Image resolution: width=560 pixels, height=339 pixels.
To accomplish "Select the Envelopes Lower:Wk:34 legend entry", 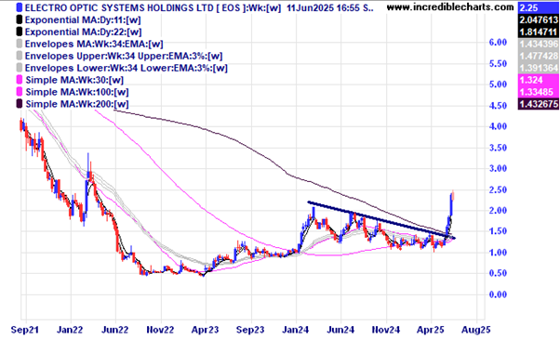I will point(127,68).
